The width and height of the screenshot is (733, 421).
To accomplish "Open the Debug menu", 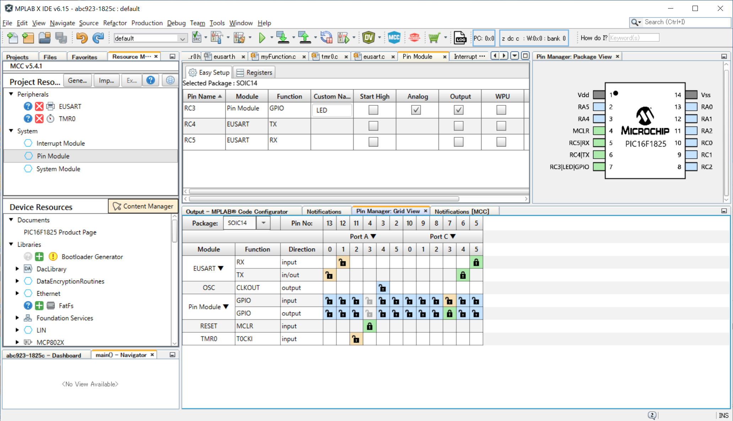I will (176, 23).
